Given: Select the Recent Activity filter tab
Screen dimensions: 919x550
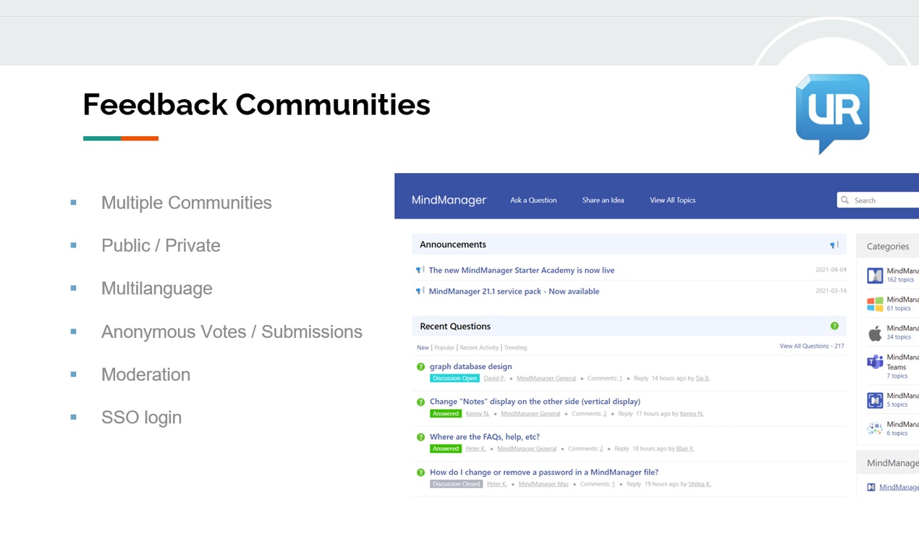Looking at the screenshot, I should click(x=479, y=347).
